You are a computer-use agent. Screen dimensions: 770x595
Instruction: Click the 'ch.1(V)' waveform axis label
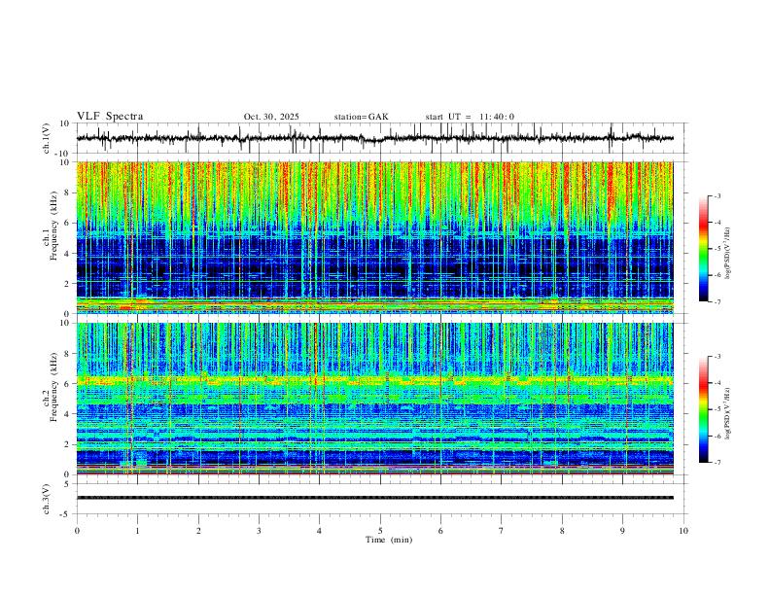[47, 138]
